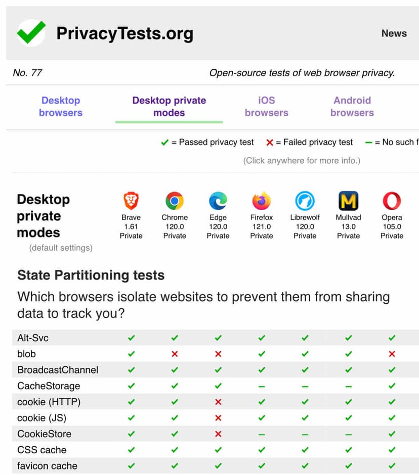Select the Firefox browser icon
419x475 pixels.
262,201
